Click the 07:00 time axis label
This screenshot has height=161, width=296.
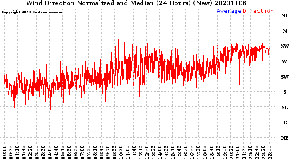(82, 152)
